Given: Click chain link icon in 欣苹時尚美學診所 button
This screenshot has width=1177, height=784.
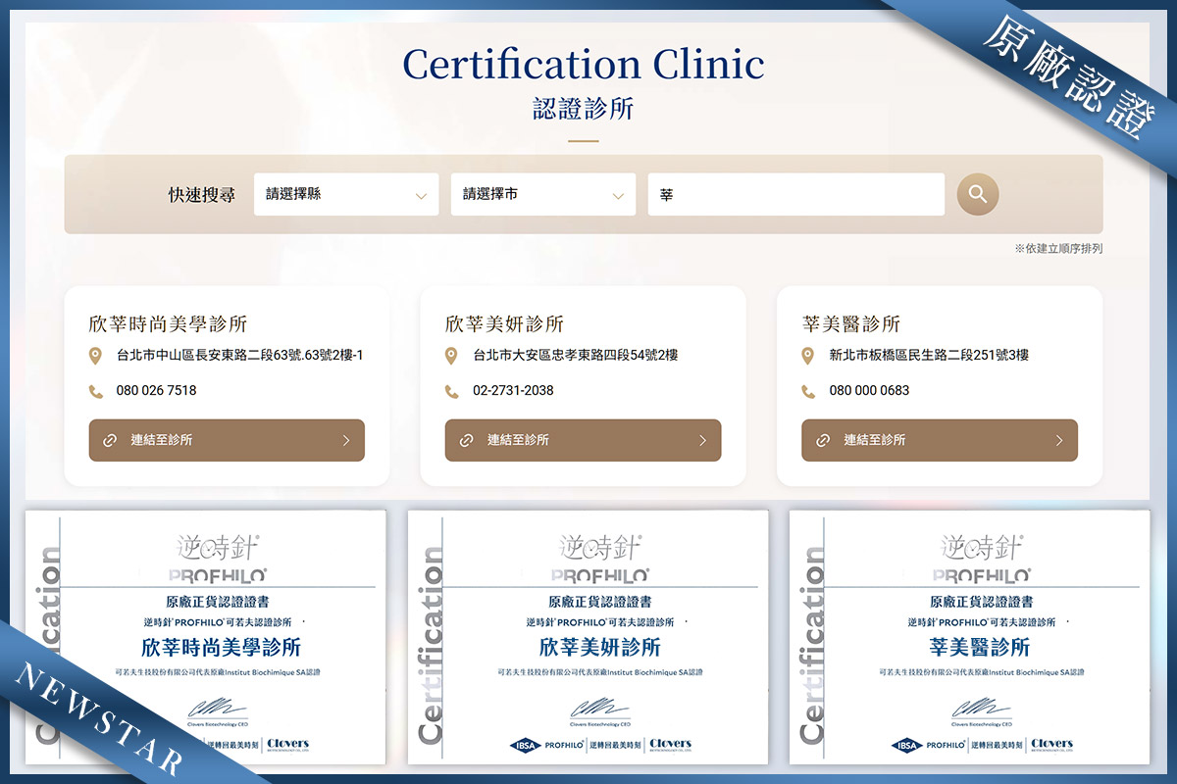Looking at the screenshot, I should (x=110, y=441).
